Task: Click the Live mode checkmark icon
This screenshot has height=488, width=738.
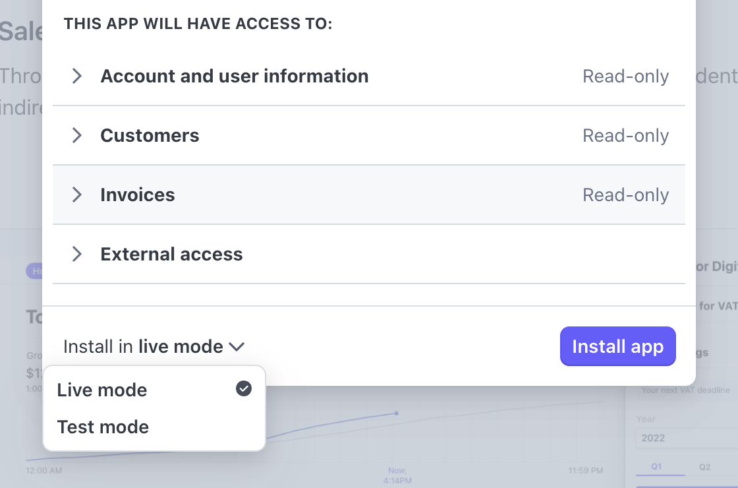Action: pyautogui.click(x=244, y=388)
